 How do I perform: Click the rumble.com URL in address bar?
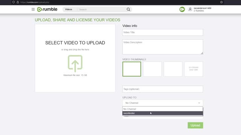click(x=35, y=2)
